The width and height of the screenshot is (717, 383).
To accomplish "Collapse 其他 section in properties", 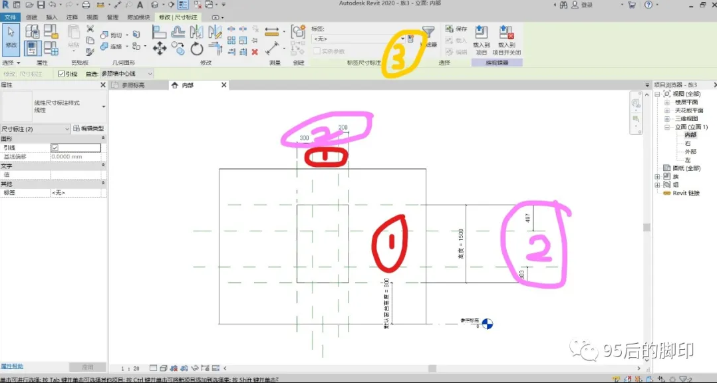I will click(x=103, y=184).
